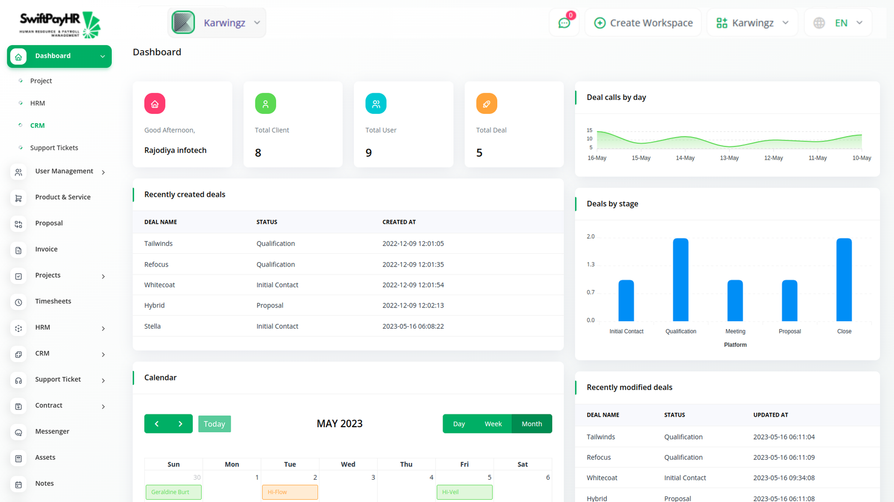Open the EN language dropdown
This screenshot has height=502, width=894.
pyautogui.click(x=838, y=23)
